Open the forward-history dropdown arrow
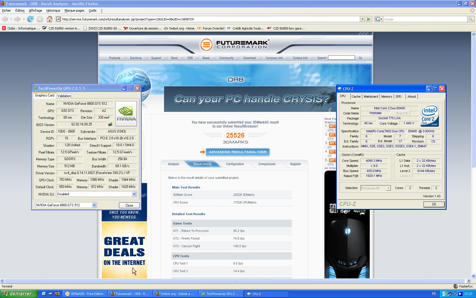 (x=24, y=19)
